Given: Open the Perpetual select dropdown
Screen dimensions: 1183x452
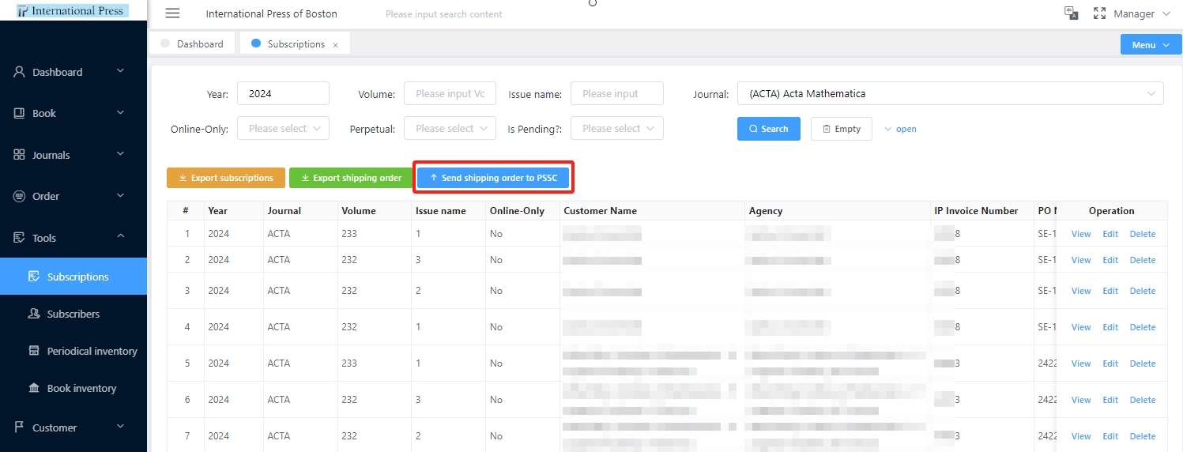Looking at the screenshot, I should click(450, 128).
